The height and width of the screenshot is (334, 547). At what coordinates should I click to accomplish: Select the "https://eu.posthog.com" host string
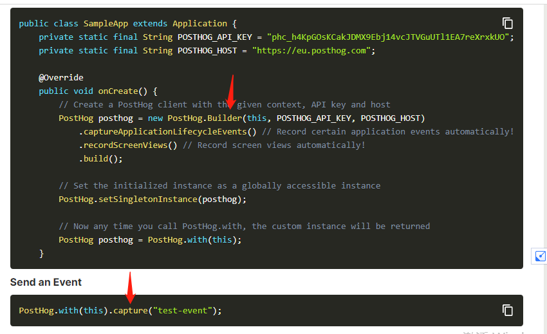(311, 51)
